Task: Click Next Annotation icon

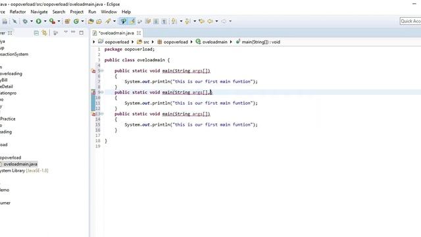Action: coord(174,21)
